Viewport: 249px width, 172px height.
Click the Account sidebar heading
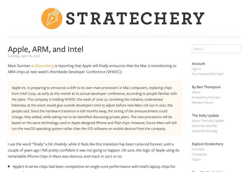(198, 63)
